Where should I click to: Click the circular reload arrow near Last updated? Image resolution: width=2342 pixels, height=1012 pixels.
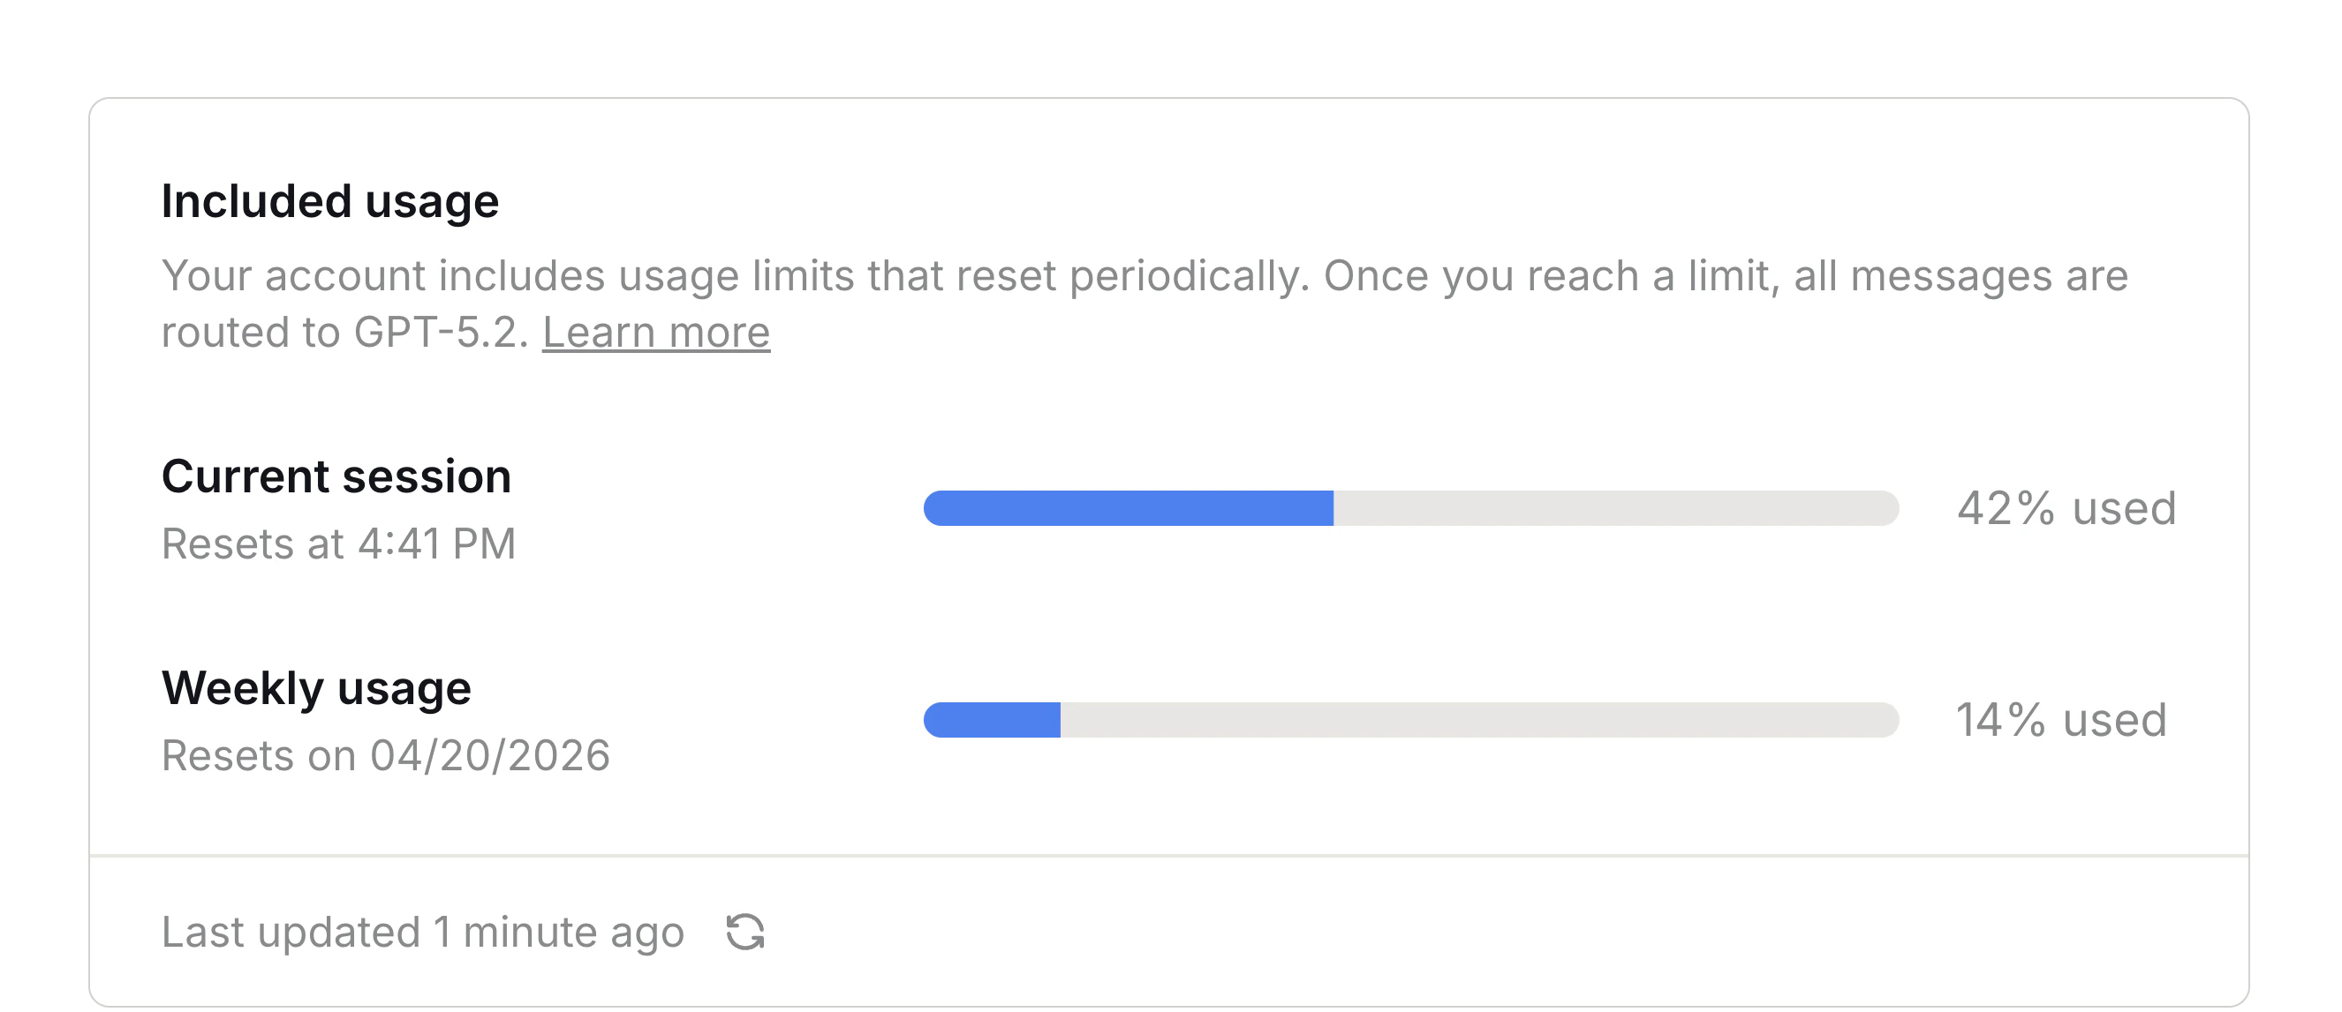click(x=744, y=931)
